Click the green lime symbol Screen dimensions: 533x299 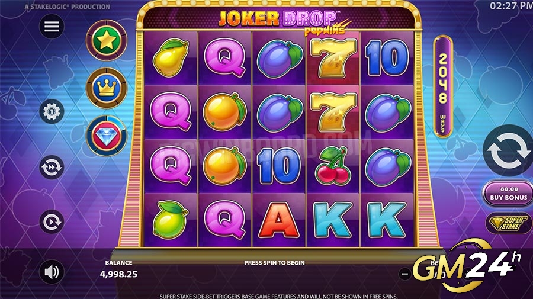click(170, 220)
